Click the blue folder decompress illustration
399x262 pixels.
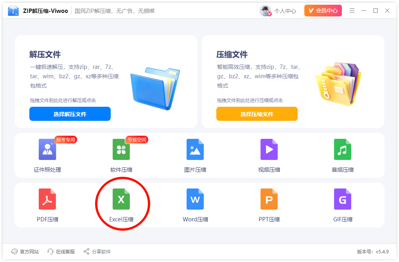tap(155, 88)
